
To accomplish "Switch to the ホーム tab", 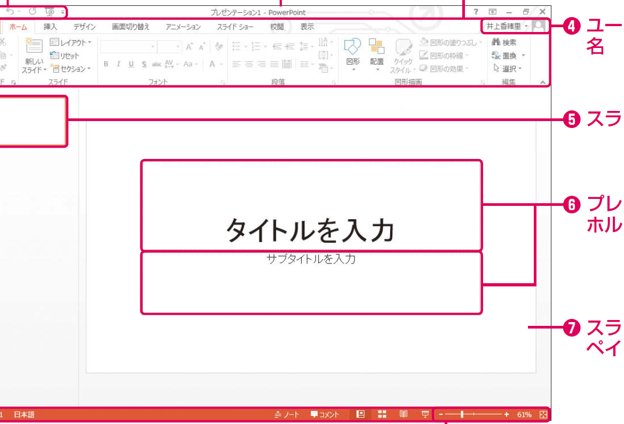I will tap(18, 27).
